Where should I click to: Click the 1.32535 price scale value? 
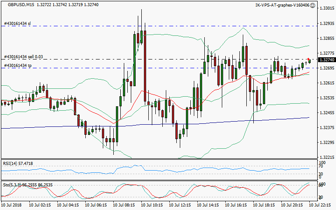(327, 98)
